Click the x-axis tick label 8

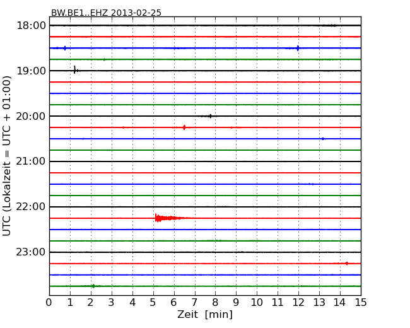pyautogui.click(x=215, y=302)
